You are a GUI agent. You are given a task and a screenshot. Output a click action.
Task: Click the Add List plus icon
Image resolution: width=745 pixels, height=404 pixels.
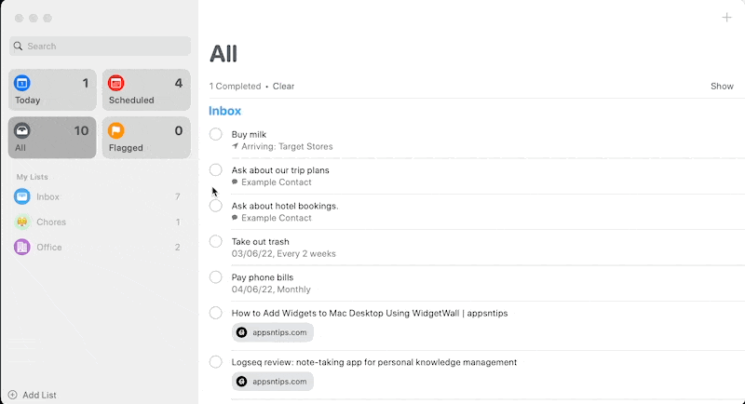point(13,395)
